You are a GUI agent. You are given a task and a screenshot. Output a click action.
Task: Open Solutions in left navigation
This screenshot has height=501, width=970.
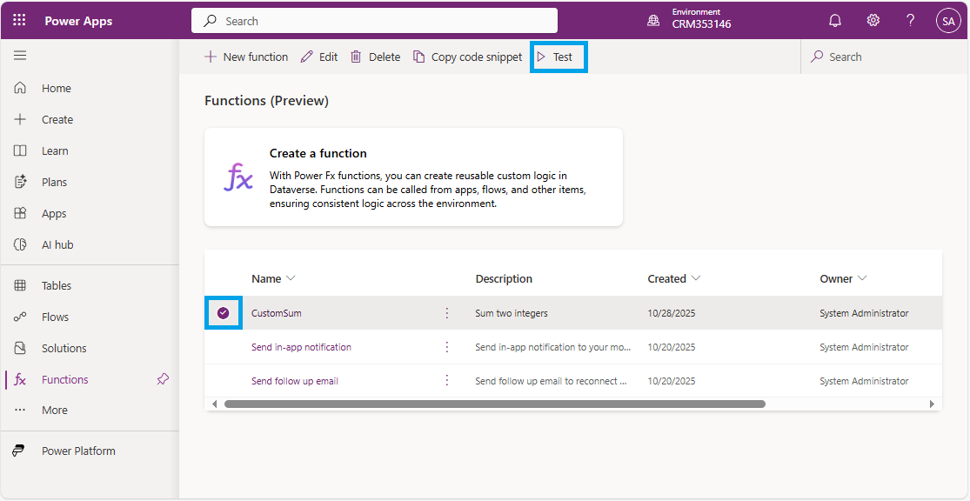tap(64, 348)
